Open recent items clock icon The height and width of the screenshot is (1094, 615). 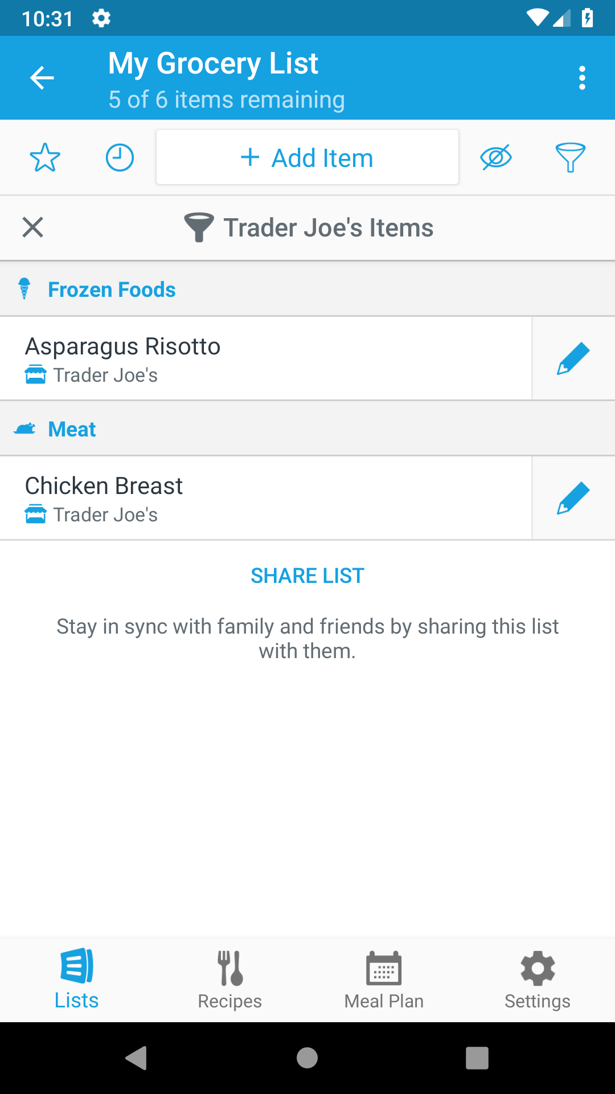(120, 158)
